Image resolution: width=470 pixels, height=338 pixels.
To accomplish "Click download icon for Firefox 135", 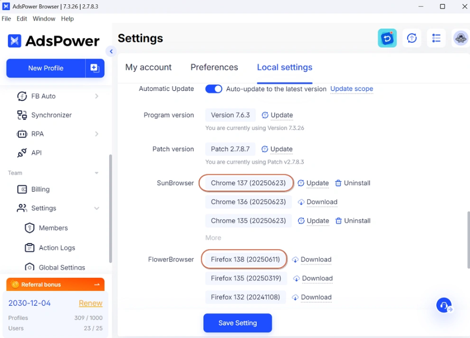I will [x=296, y=278].
